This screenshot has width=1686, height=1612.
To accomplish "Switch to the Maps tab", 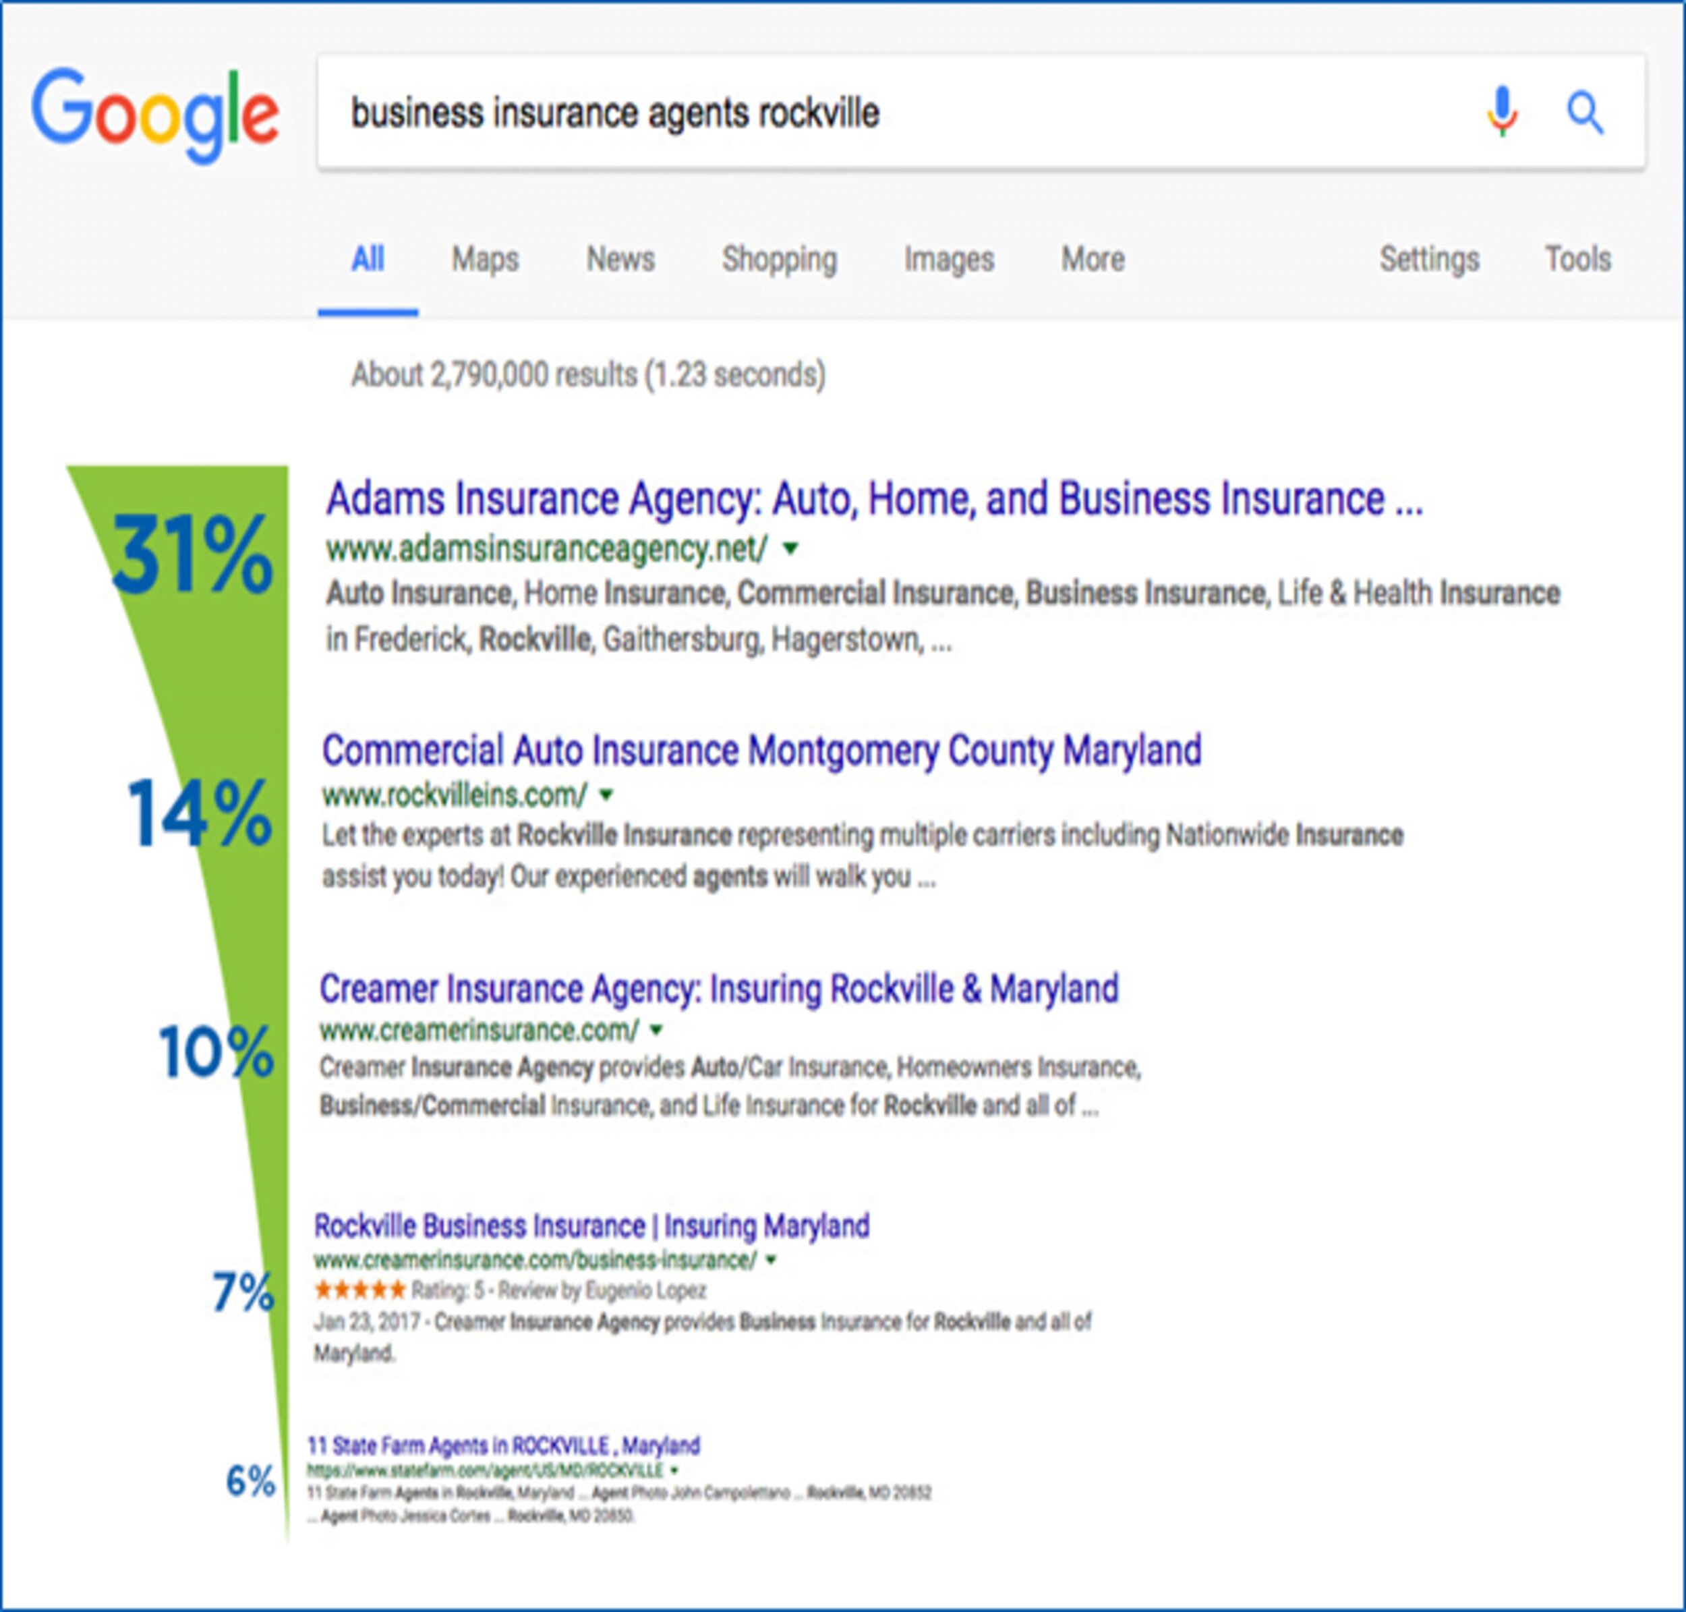I will (486, 260).
